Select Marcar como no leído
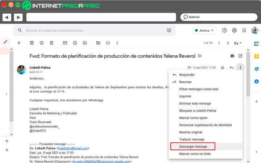261x163 pixels. point(206,154)
